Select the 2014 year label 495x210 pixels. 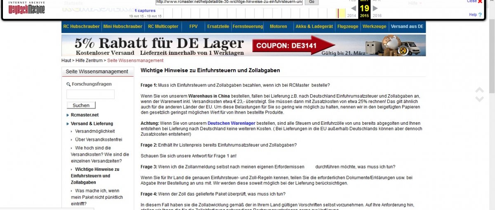pyautogui.click(x=351, y=16)
